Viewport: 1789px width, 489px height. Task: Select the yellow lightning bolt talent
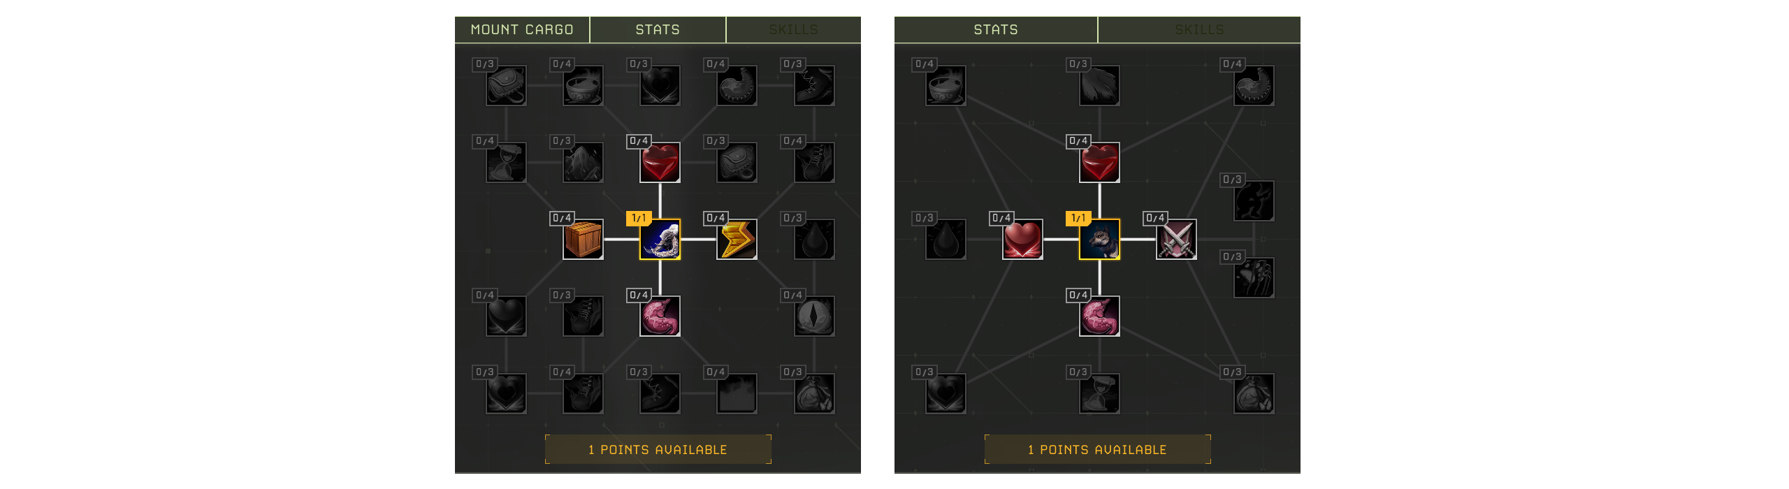[737, 240]
